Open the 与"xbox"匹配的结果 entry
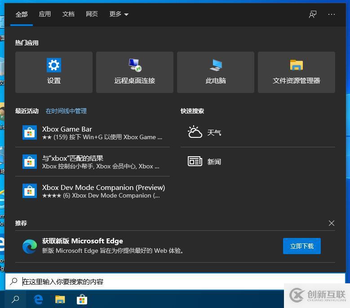 [x=93, y=162]
